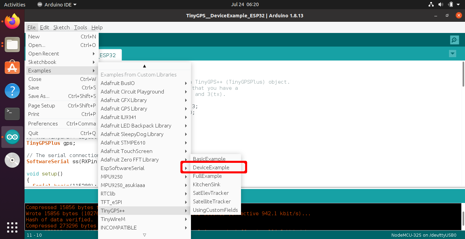Click the Arduino IDE icon in the dock

pyautogui.click(x=12, y=137)
